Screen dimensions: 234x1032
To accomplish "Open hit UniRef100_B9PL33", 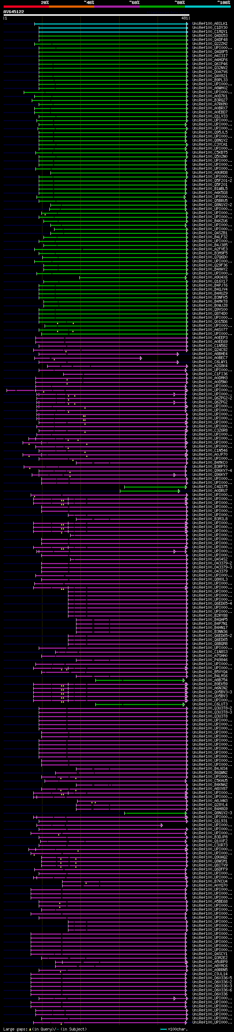I will click(210, 80).
